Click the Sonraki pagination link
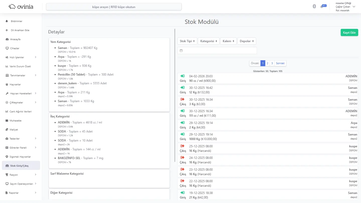 (280, 63)
